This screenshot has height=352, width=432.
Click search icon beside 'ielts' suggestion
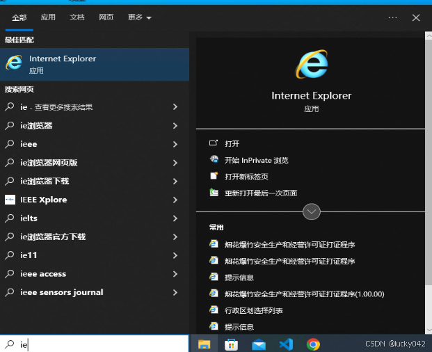click(x=9, y=218)
